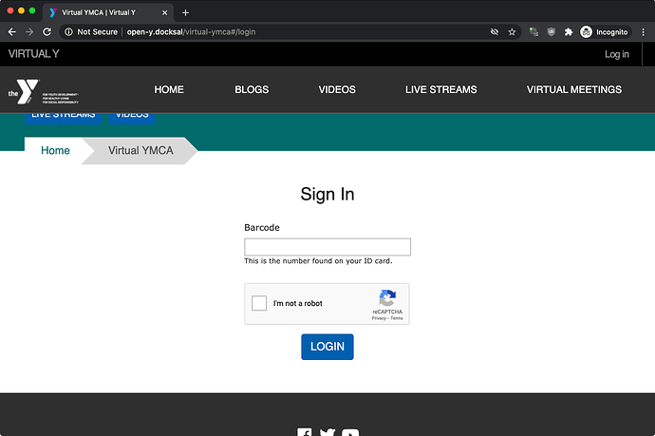Image resolution: width=655 pixels, height=436 pixels.
Task: Click the partially hidden blue LIVE STREAMS button
Action: pos(63,118)
